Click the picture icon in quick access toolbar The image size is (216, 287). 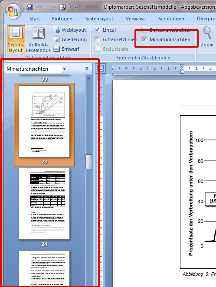click(x=62, y=7)
